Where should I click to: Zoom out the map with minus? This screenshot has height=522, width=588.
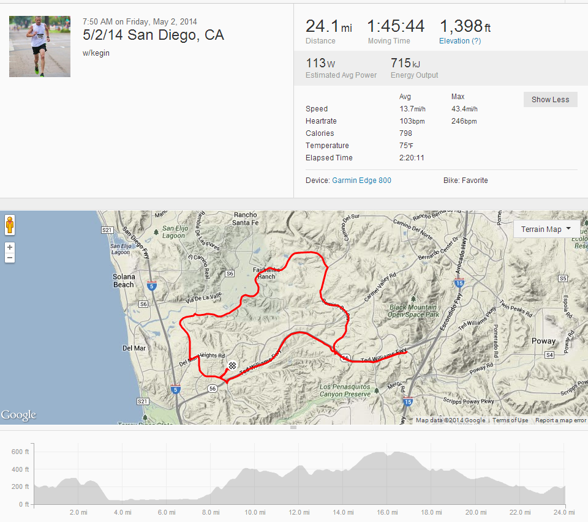click(x=10, y=258)
